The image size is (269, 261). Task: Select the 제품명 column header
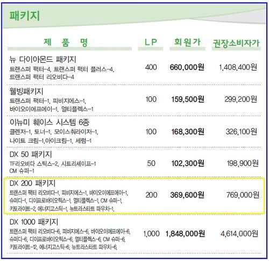66,43
